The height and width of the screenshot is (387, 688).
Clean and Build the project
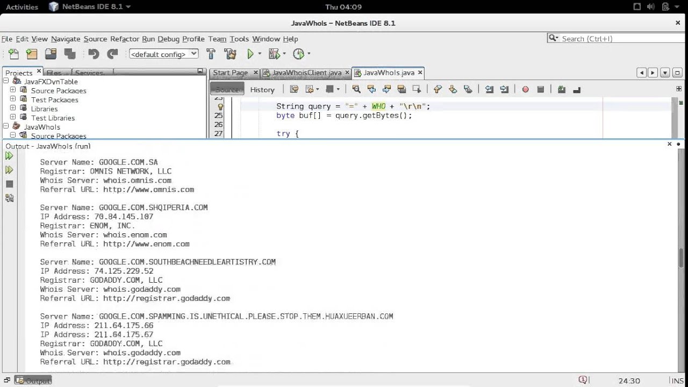230,54
